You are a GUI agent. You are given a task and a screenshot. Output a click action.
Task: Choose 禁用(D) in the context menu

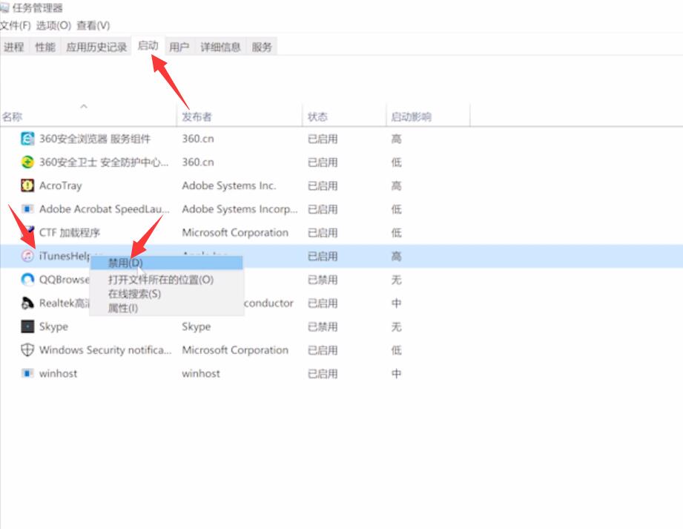(x=166, y=263)
